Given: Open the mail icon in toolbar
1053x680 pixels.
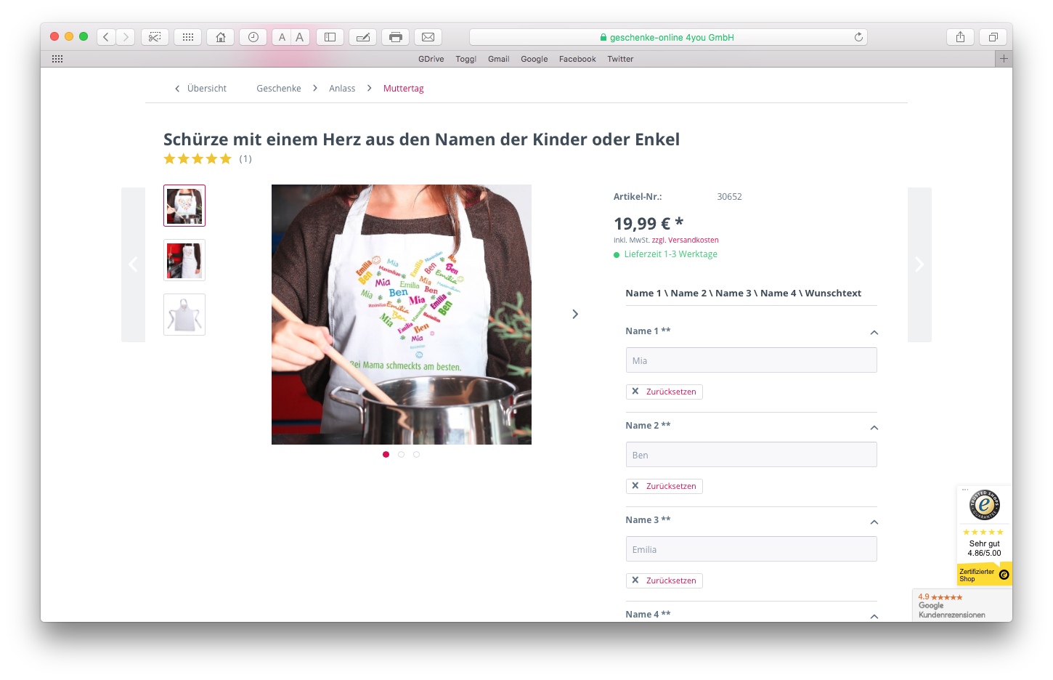Looking at the screenshot, I should 428,37.
